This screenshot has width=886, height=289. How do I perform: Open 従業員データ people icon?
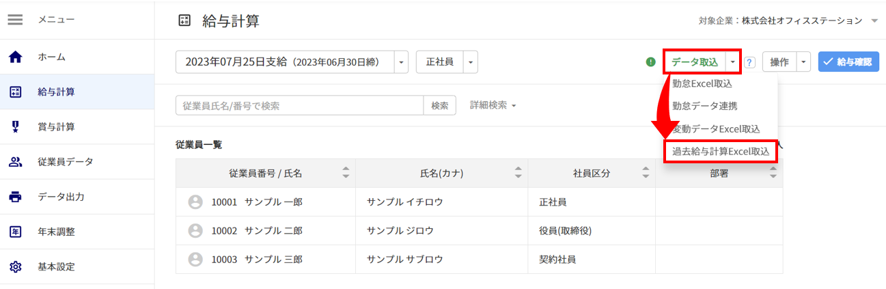pyautogui.click(x=15, y=162)
